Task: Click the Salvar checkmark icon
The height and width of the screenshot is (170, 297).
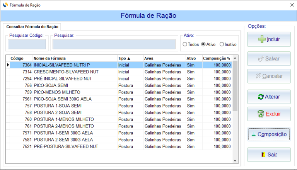Action: (x=261, y=59)
